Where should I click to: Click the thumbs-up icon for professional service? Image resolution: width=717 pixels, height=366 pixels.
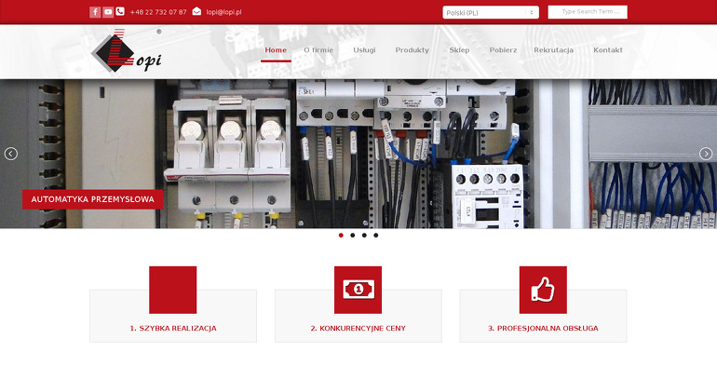(543, 290)
